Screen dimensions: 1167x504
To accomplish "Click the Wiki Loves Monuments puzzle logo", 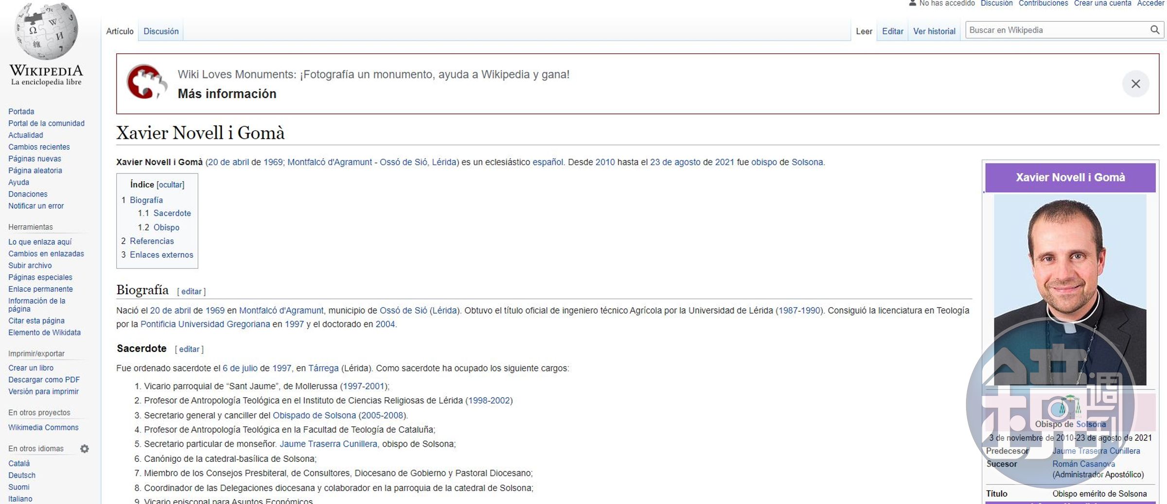I will point(146,82).
